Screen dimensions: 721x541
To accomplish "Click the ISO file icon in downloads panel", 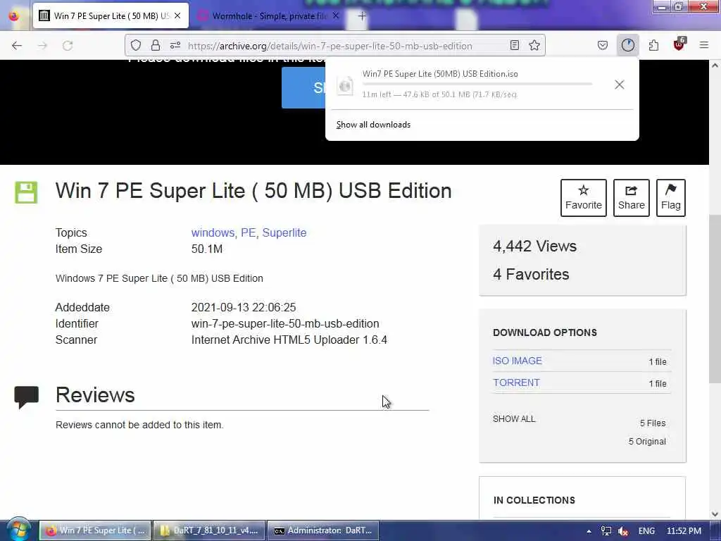I will point(345,86).
